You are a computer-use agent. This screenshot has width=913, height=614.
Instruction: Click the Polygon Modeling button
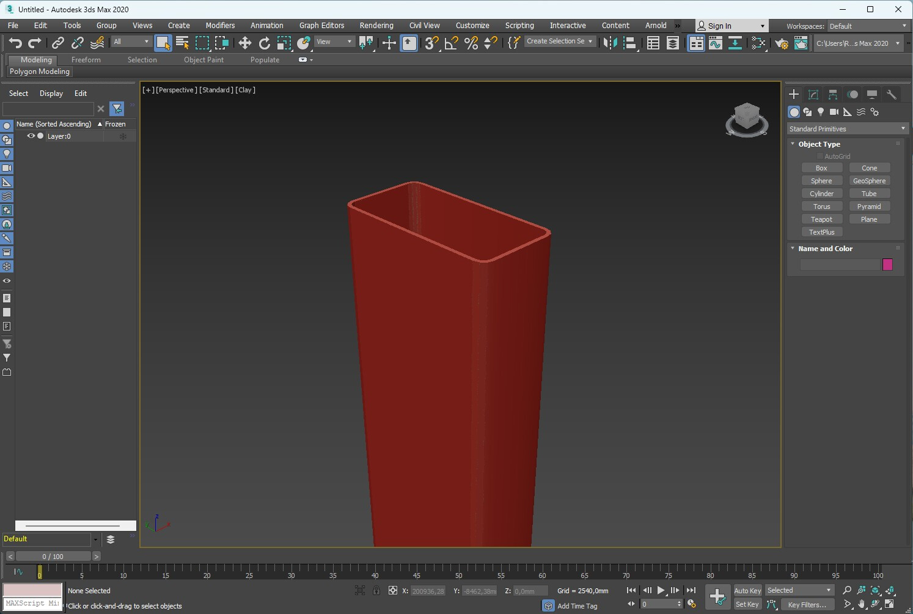point(40,71)
